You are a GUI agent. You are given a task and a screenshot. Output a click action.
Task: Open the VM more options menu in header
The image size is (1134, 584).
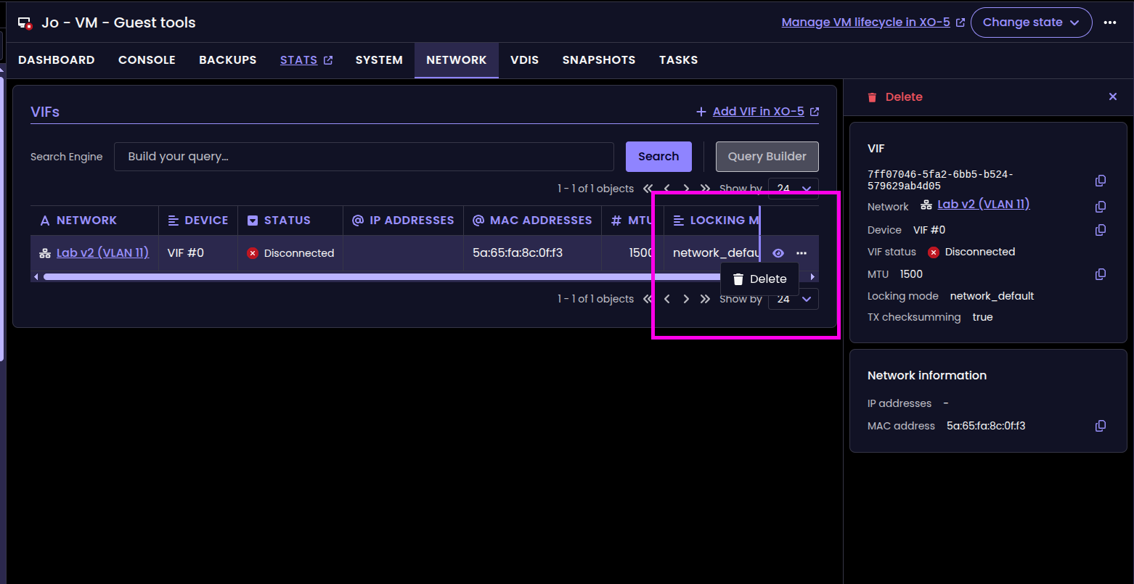(x=1109, y=22)
